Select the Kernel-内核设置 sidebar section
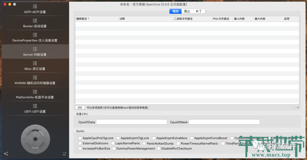Viewport: 307px width, 160px height. pyautogui.click(x=35, y=52)
